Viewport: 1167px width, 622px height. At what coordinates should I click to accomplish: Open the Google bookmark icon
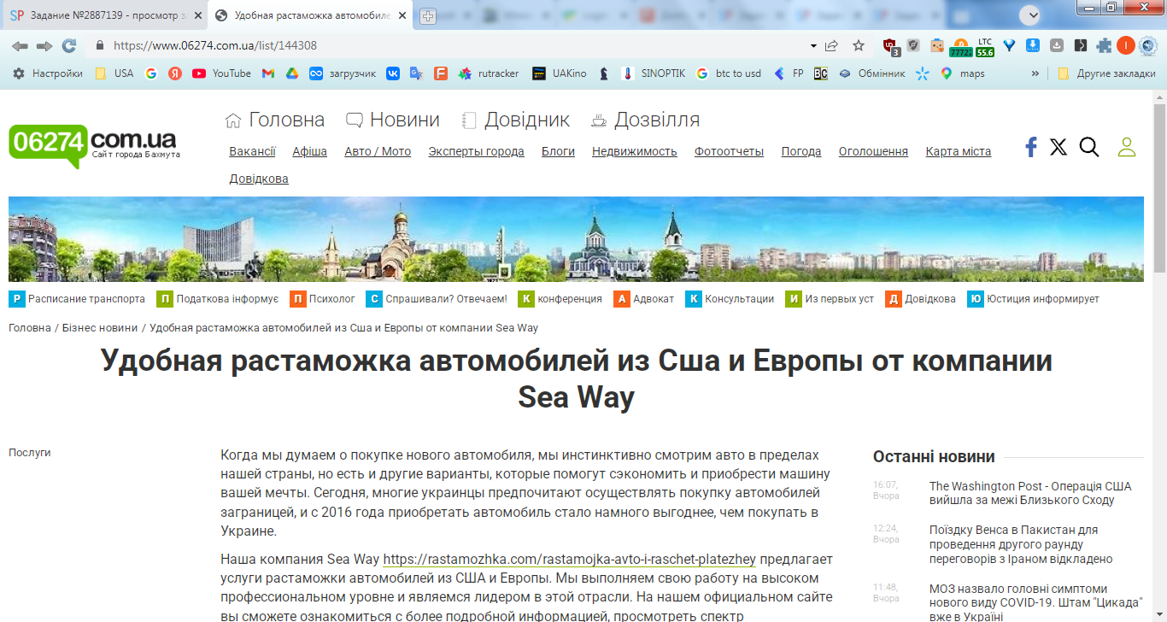coord(151,73)
